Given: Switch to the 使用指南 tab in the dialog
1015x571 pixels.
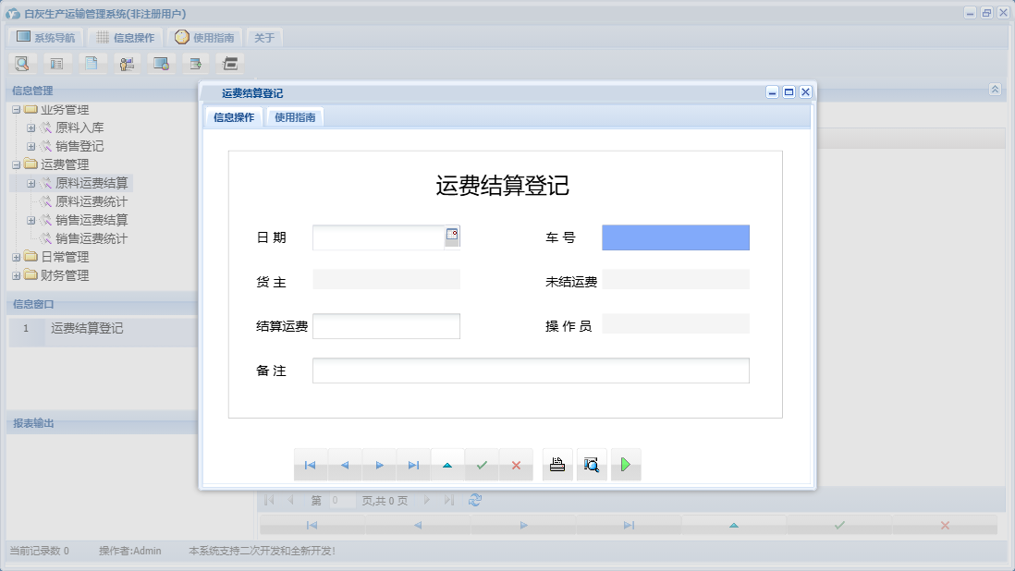Looking at the screenshot, I should point(294,116).
